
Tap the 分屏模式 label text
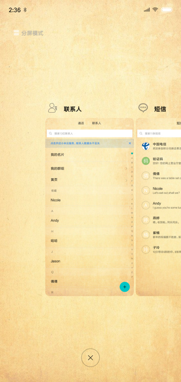[x=32, y=33]
